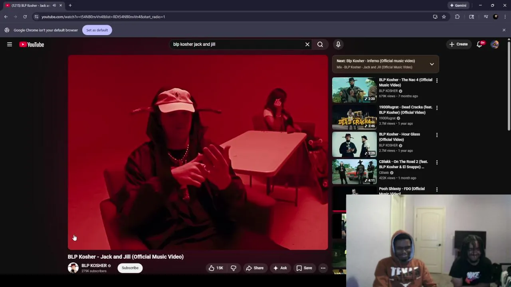Go back in browser history
Image resolution: width=511 pixels, height=287 pixels.
6,17
